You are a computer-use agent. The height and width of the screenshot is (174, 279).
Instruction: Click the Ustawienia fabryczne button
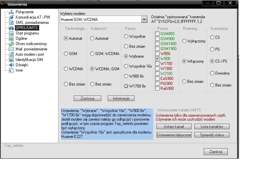pyautogui.click(x=174, y=135)
